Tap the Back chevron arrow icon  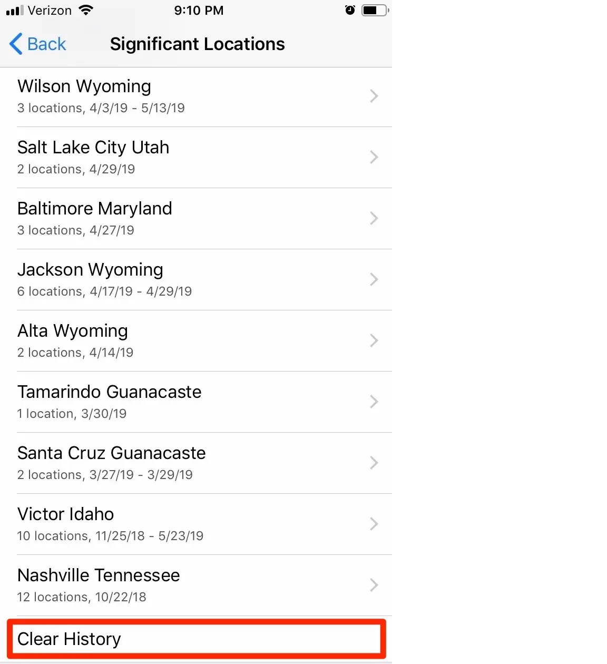point(16,44)
